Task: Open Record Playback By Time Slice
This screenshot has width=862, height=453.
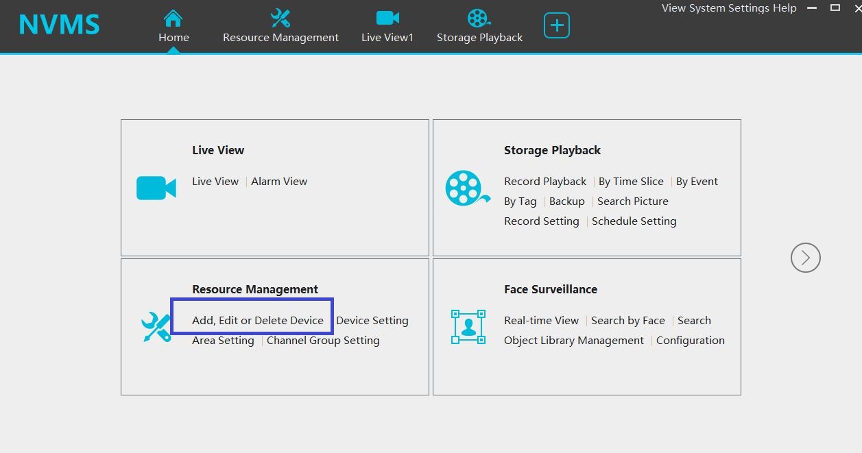Action: [x=630, y=181]
